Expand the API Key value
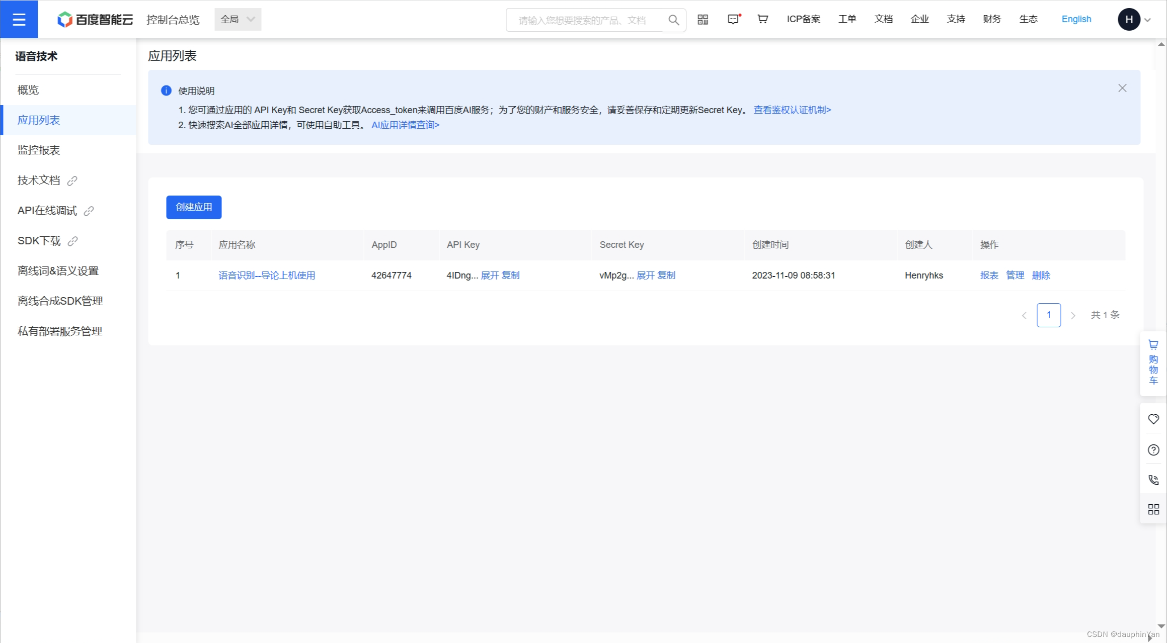This screenshot has height=643, width=1167. [490, 275]
